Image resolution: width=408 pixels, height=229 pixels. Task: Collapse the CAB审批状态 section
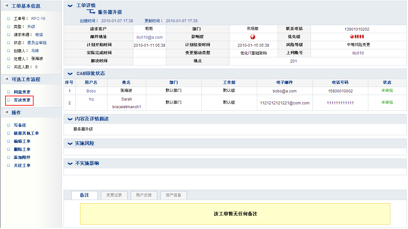tap(70, 74)
